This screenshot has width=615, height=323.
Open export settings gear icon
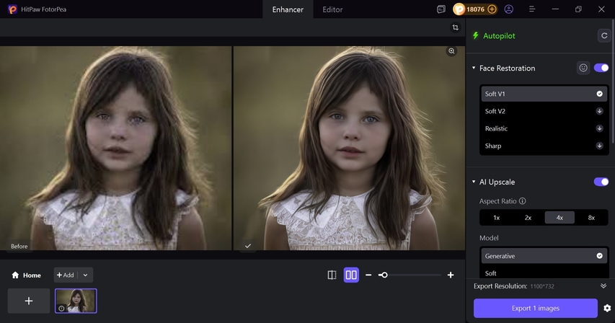click(x=607, y=309)
